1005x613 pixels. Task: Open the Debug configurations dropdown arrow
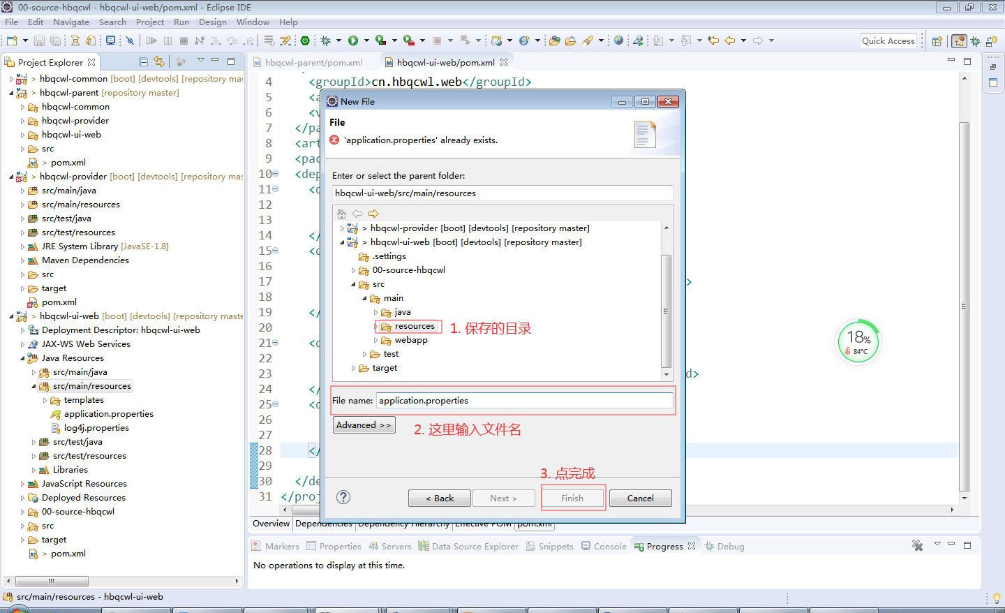click(x=338, y=40)
